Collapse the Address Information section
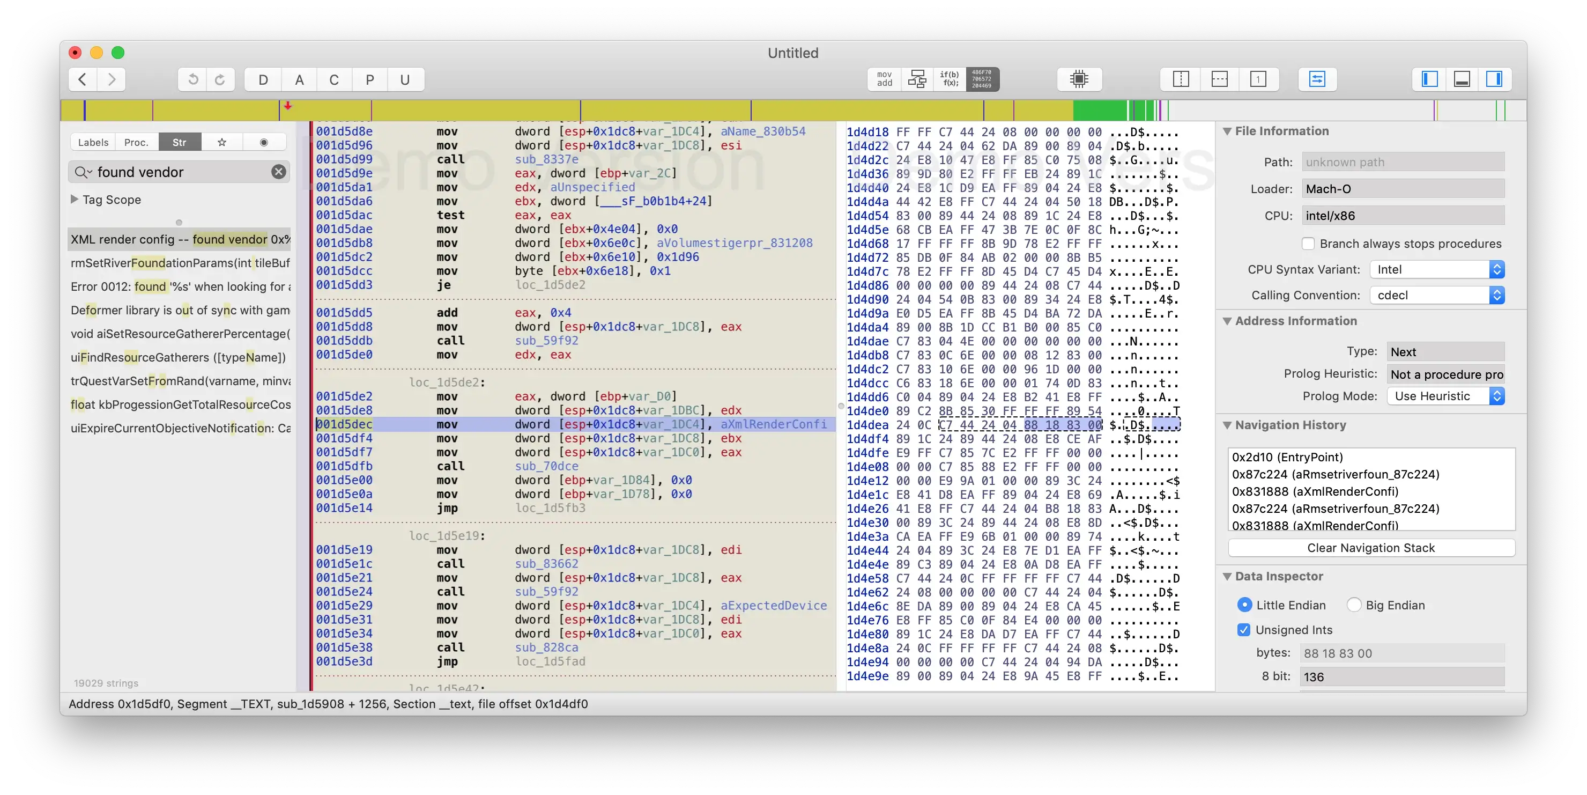Screen dimensions: 1587x795 coord(1227,321)
